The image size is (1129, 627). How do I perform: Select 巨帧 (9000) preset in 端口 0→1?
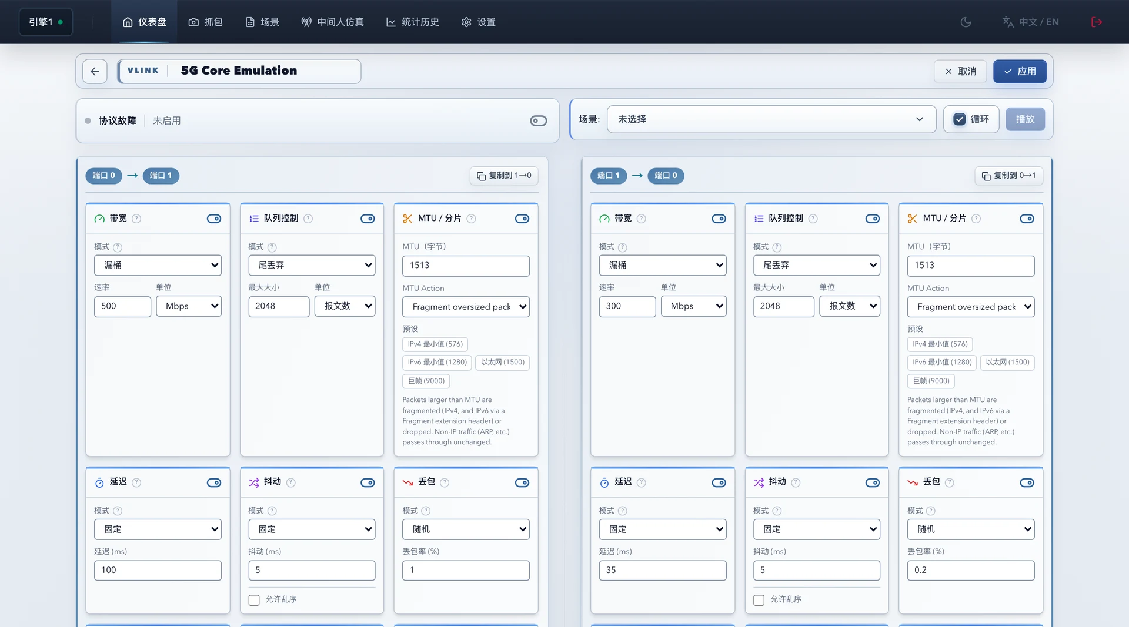pos(426,381)
